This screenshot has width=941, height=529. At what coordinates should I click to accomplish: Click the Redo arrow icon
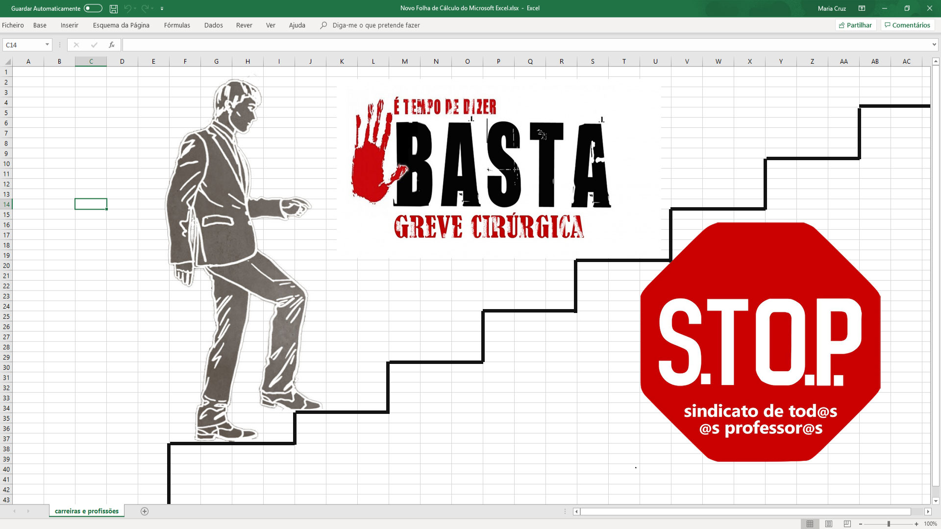point(145,8)
